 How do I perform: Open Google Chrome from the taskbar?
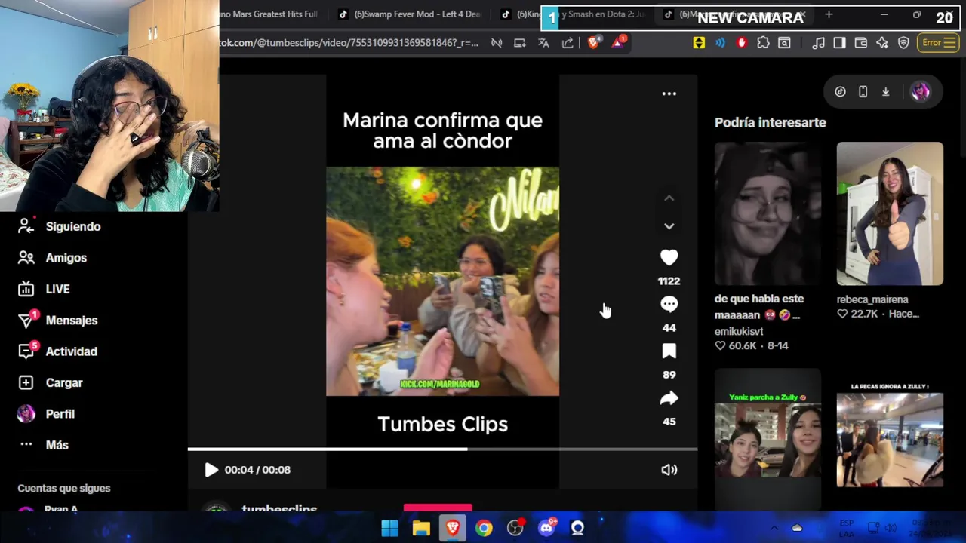click(484, 528)
